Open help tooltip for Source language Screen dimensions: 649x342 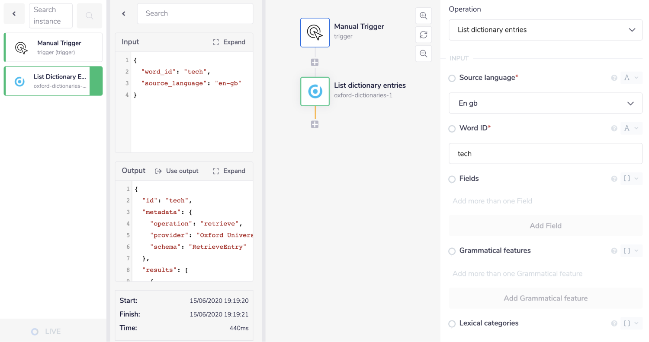click(614, 78)
